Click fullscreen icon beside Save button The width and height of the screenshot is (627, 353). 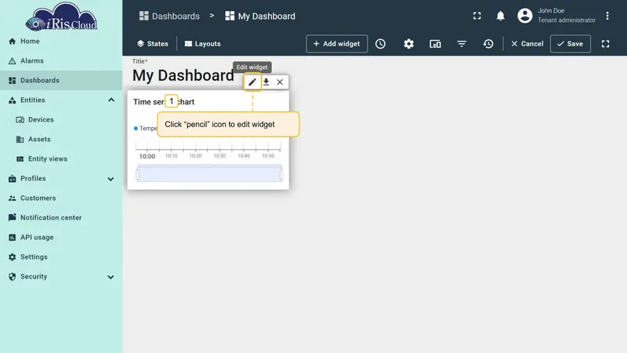[x=605, y=44]
